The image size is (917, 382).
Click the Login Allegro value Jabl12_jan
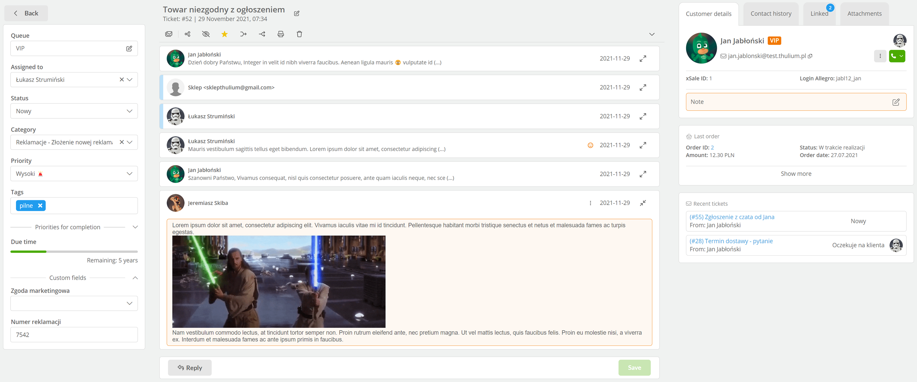pos(848,78)
